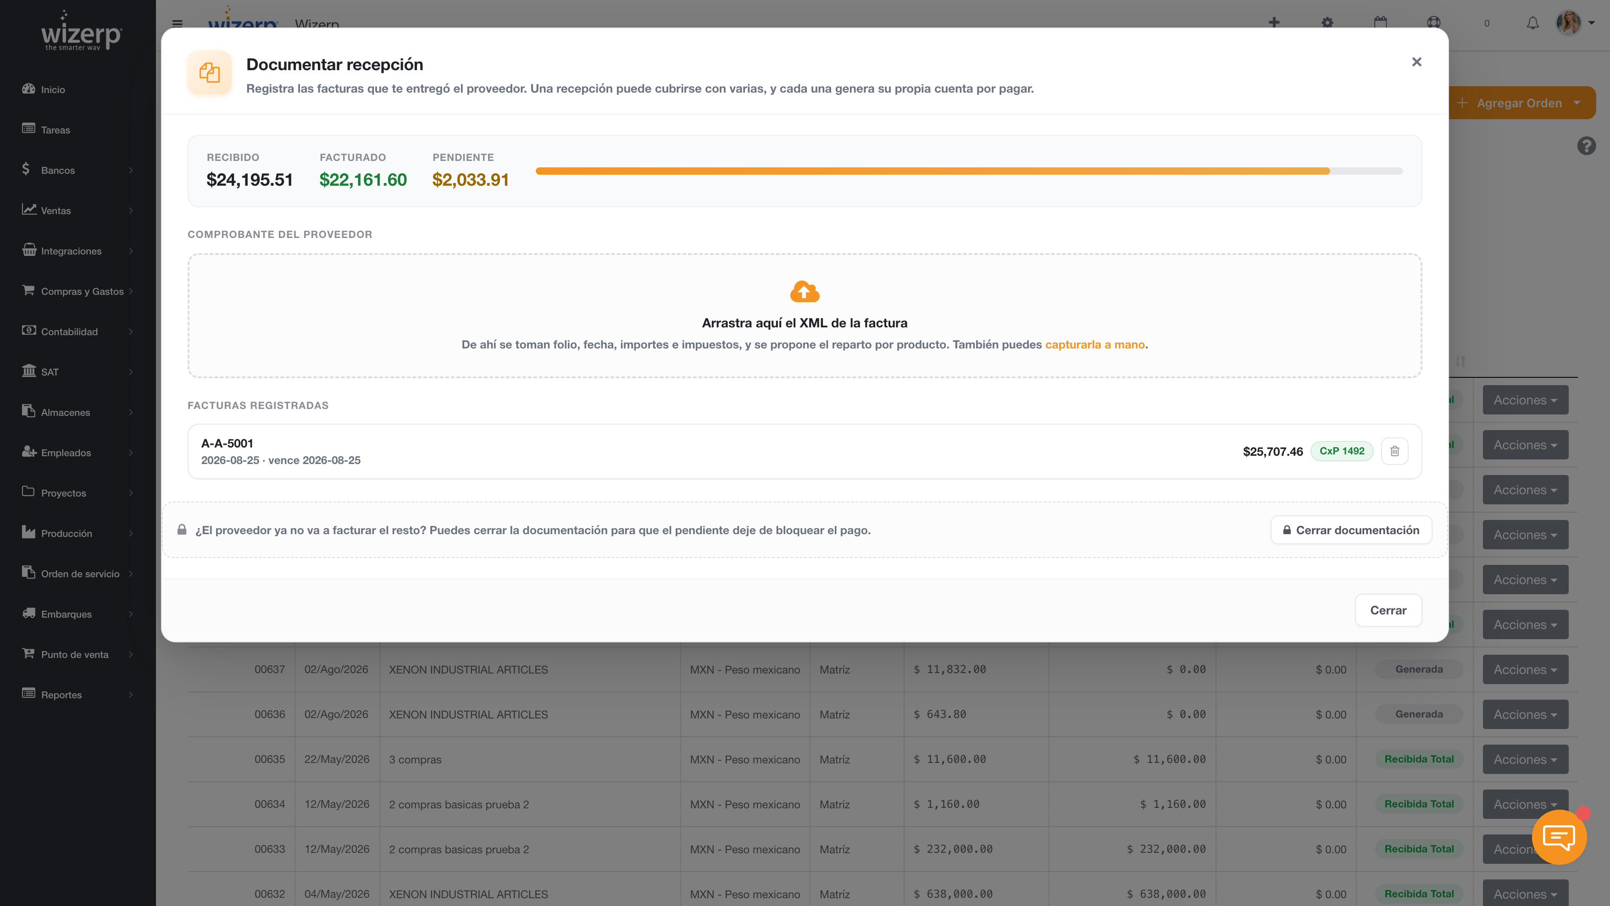This screenshot has height=906, width=1610.
Task: Expand Compras y Gastos chevron
Action: 131,291
